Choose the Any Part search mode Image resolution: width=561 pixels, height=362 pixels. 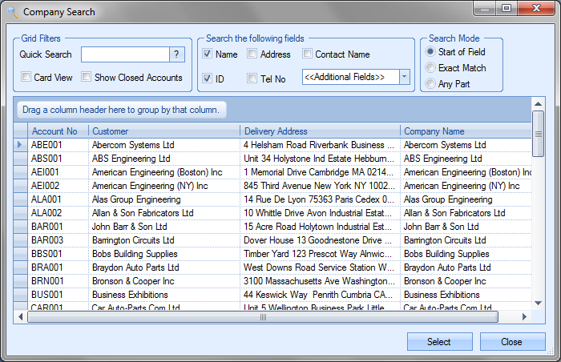(430, 84)
